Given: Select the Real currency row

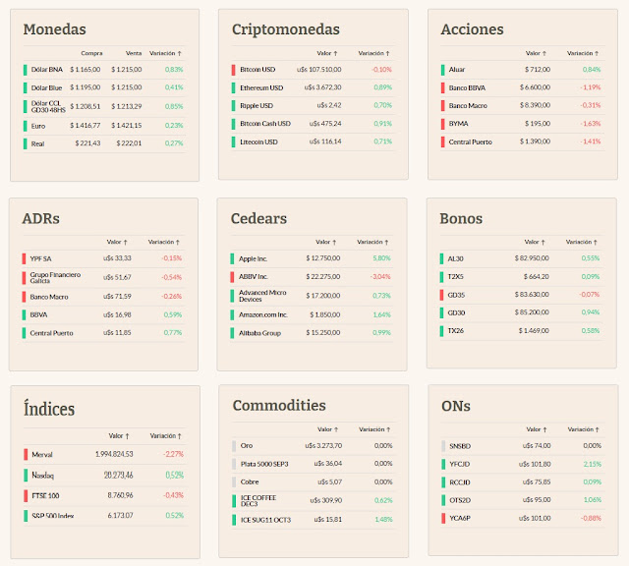Looking at the screenshot, I should click(x=103, y=143).
